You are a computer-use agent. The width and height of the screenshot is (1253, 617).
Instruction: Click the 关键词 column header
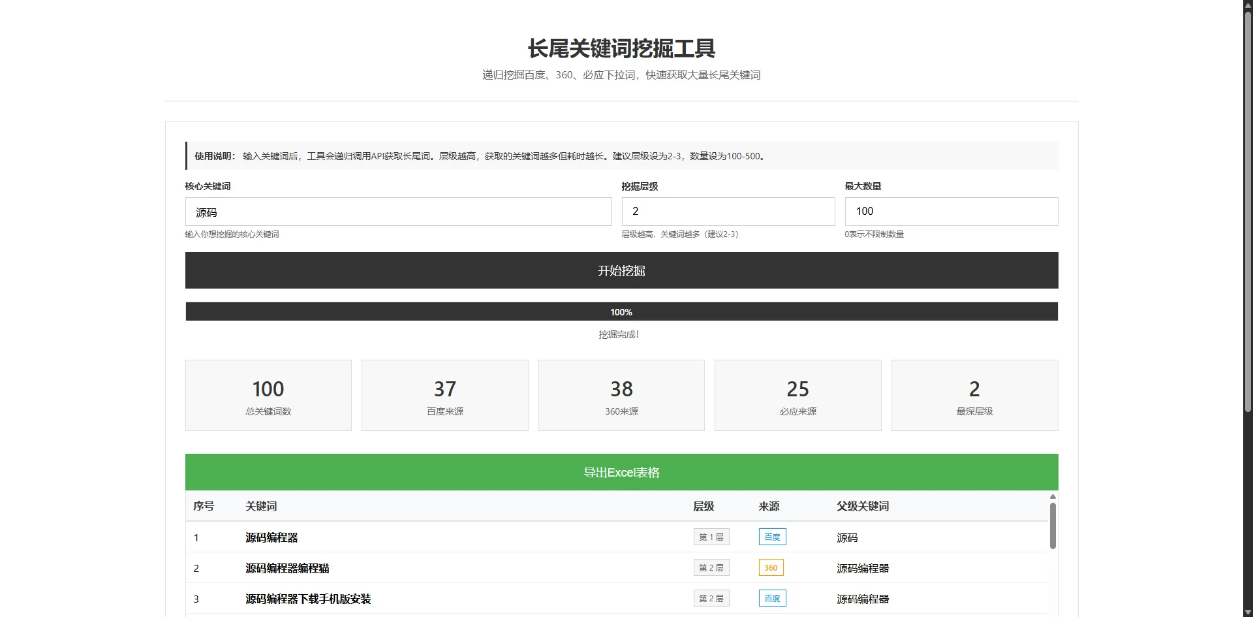(x=261, y=506)
